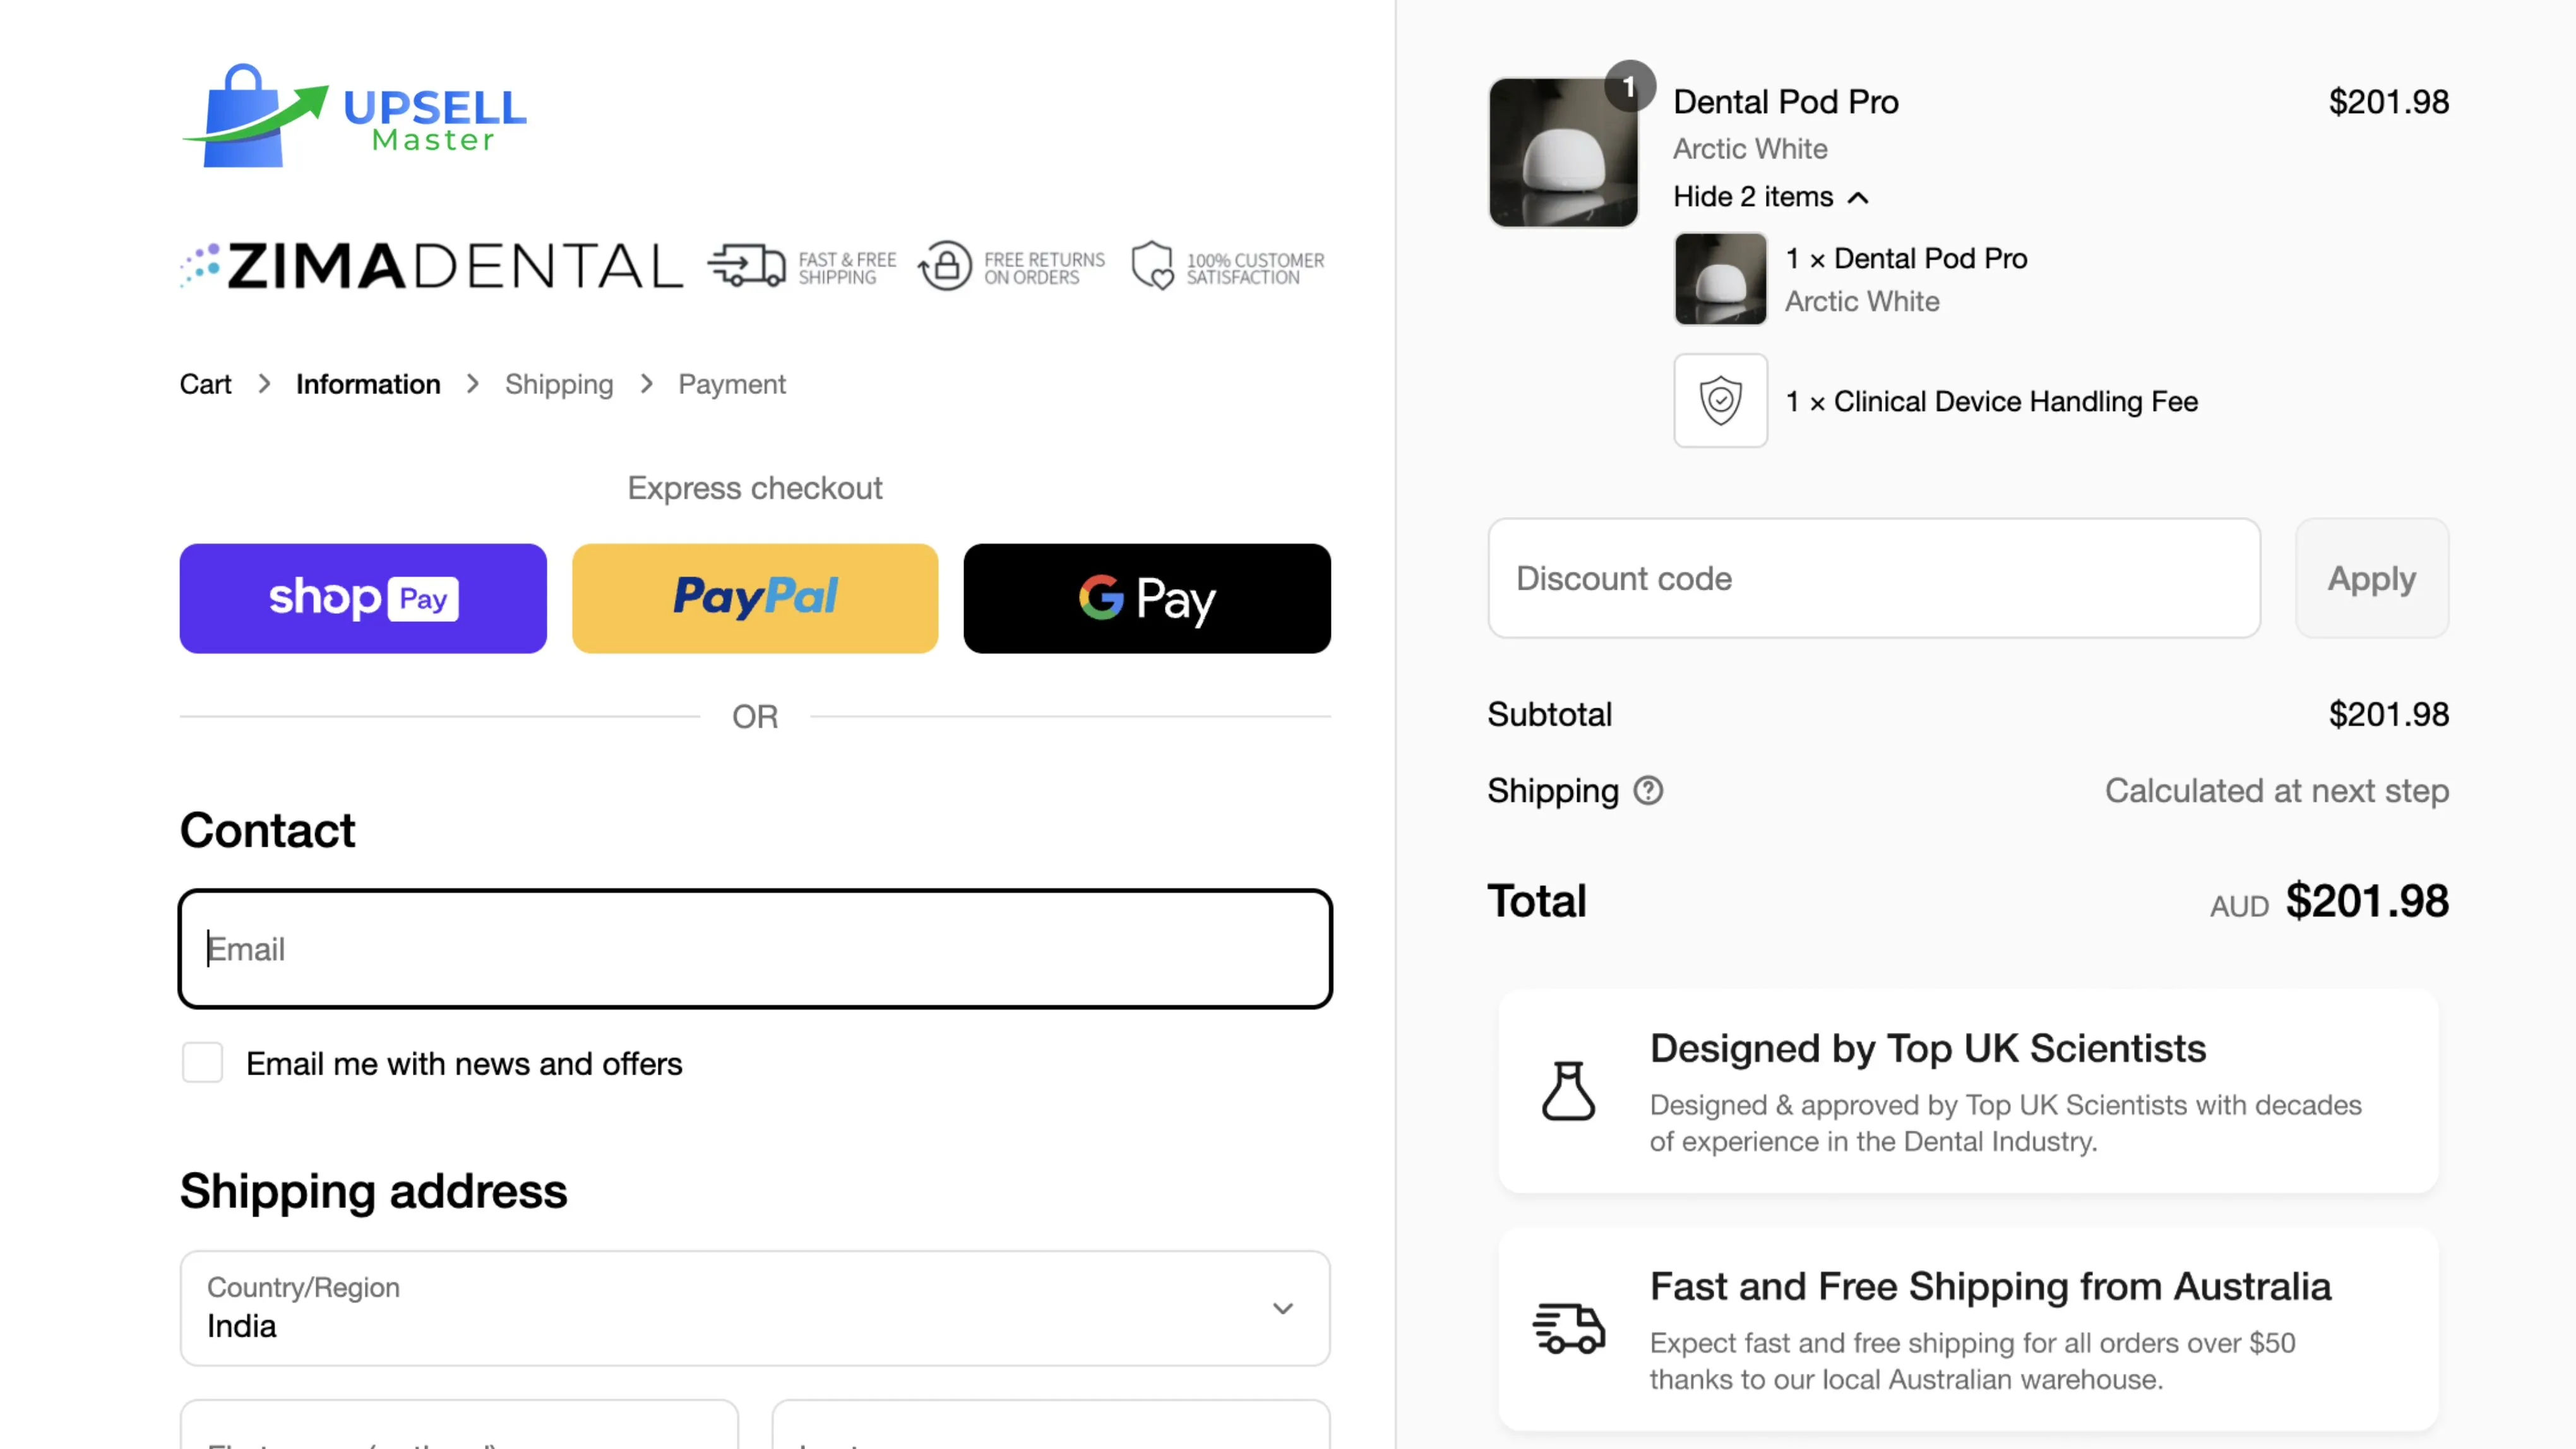Click the fast and free shipping truck icon in header
Image resolution: width=2576 pixels, height=1449 pixels.
pos(747,266)
